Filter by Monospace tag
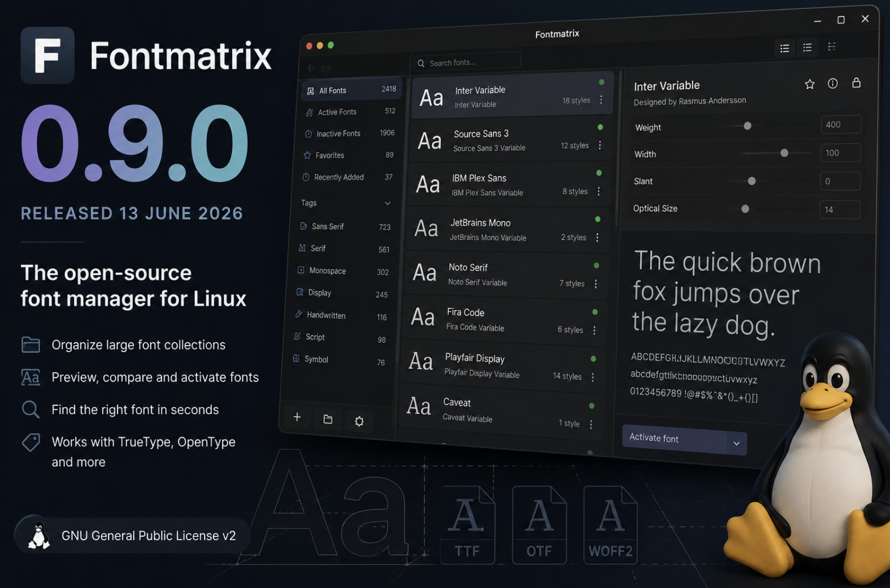Image resolution: width=890 pixels, height=588 pixels. click(342, 271)
